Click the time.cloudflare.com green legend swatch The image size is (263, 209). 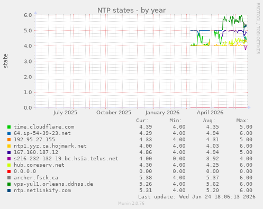click(x=9, y=127)
